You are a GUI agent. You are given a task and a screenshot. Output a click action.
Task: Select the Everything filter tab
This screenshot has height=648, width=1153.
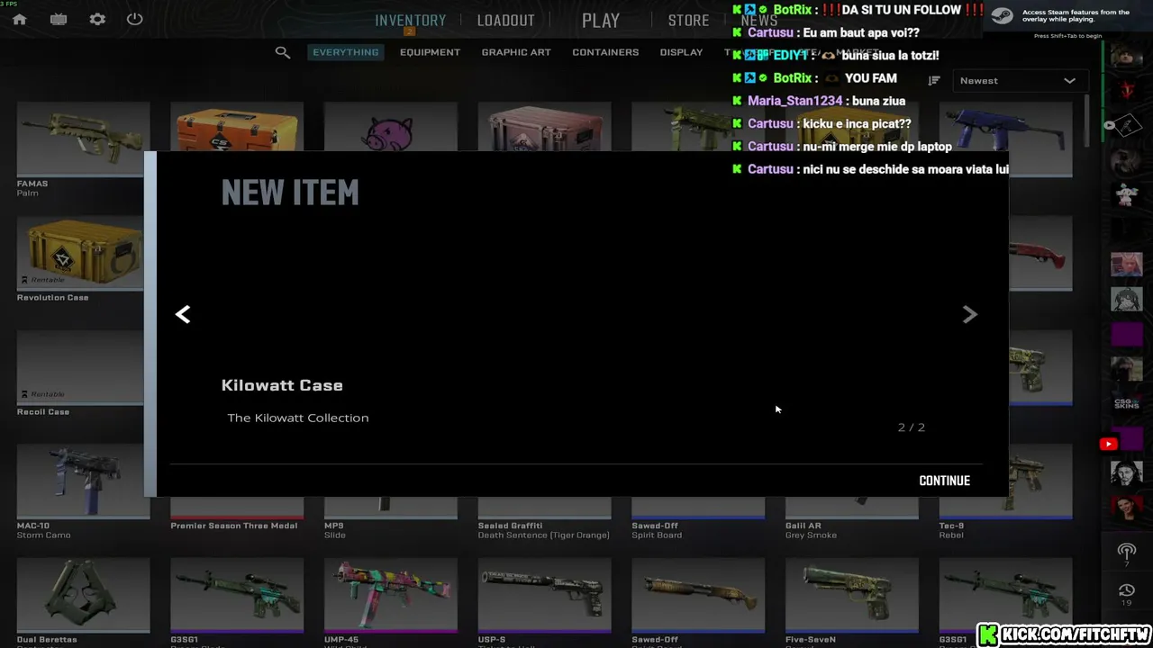coord(345,52)
